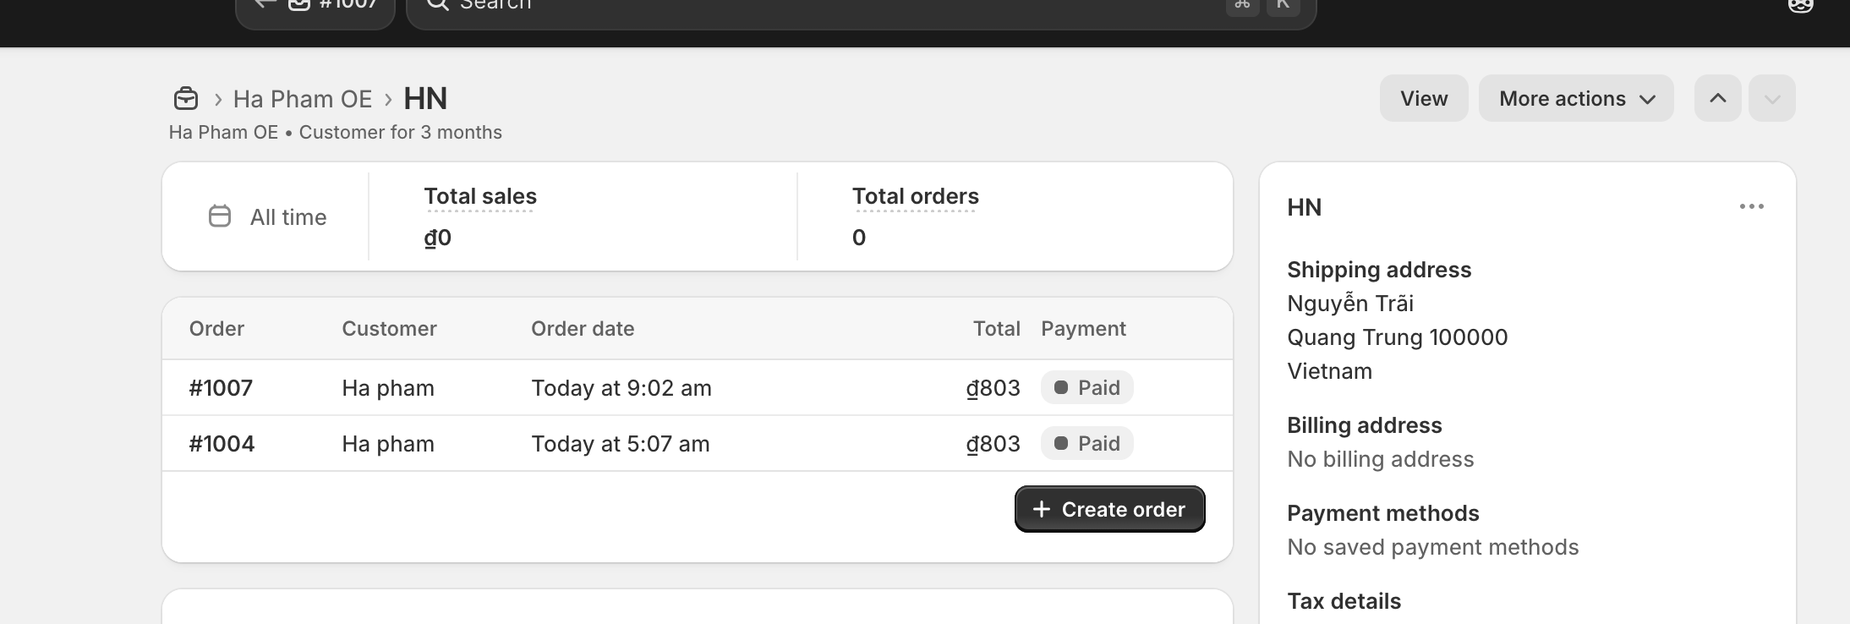Open order #1004
This screenshot has width=1850, height=624.
222,444
